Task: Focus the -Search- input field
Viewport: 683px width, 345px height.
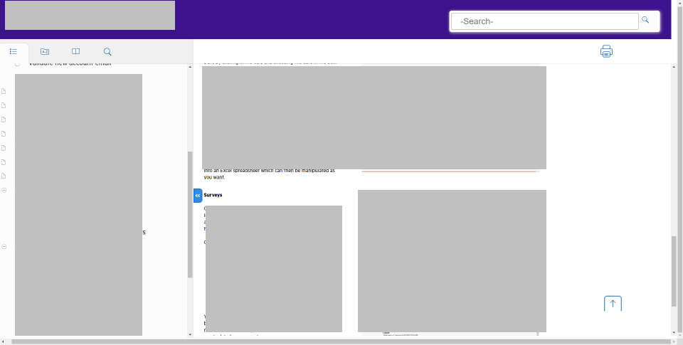Action: click(x=544, y=21)
